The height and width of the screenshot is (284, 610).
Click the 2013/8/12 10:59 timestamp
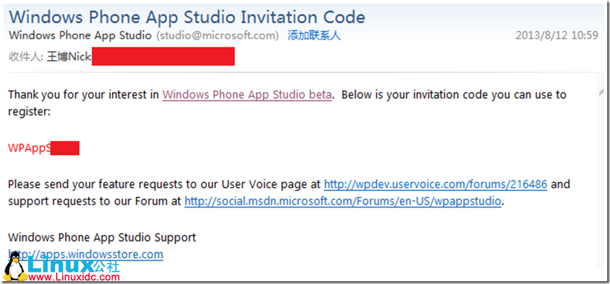(x=557, y=36)
